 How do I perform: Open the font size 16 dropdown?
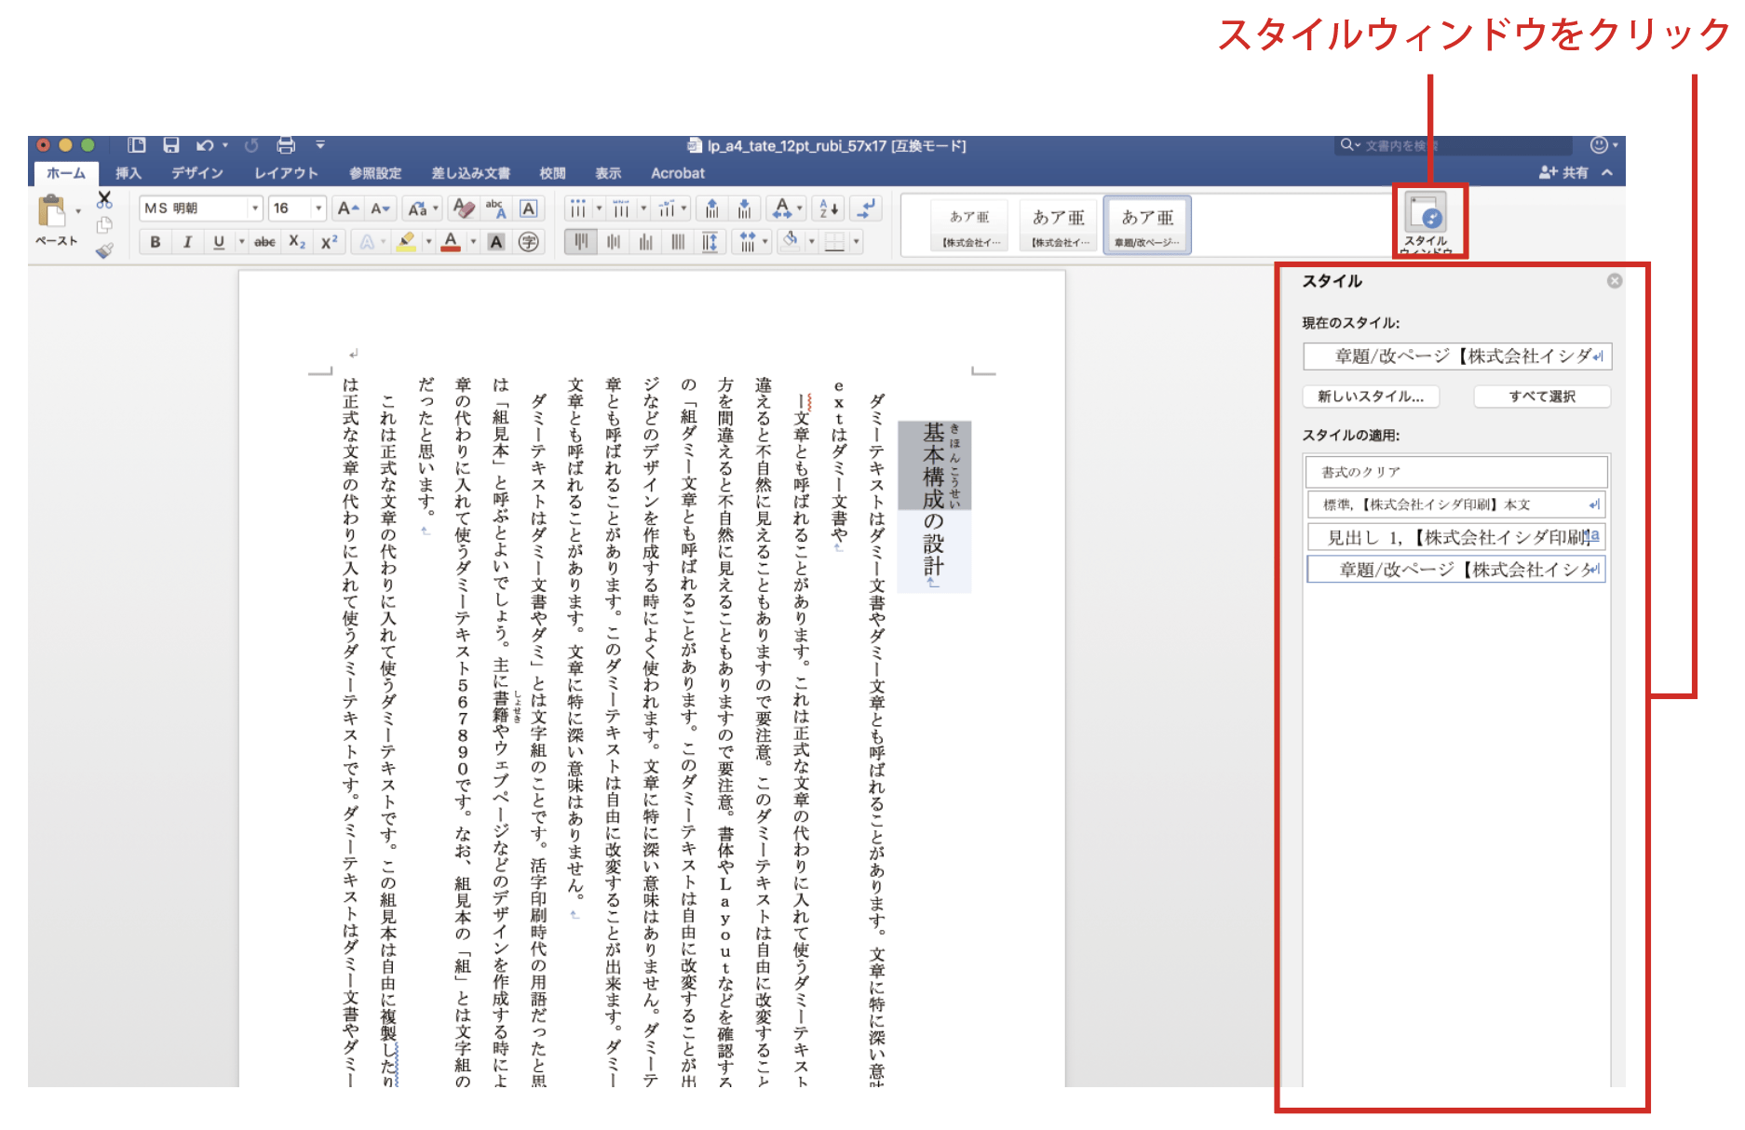click(318, 209)
